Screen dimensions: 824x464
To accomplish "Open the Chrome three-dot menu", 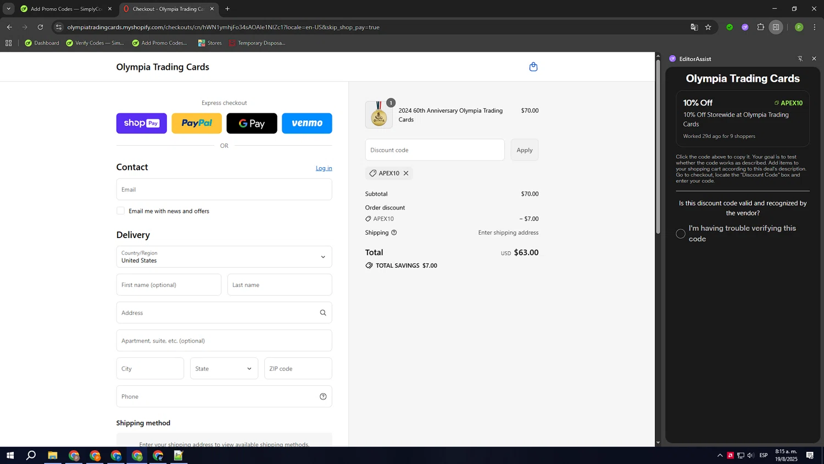I will pos(815,27).
